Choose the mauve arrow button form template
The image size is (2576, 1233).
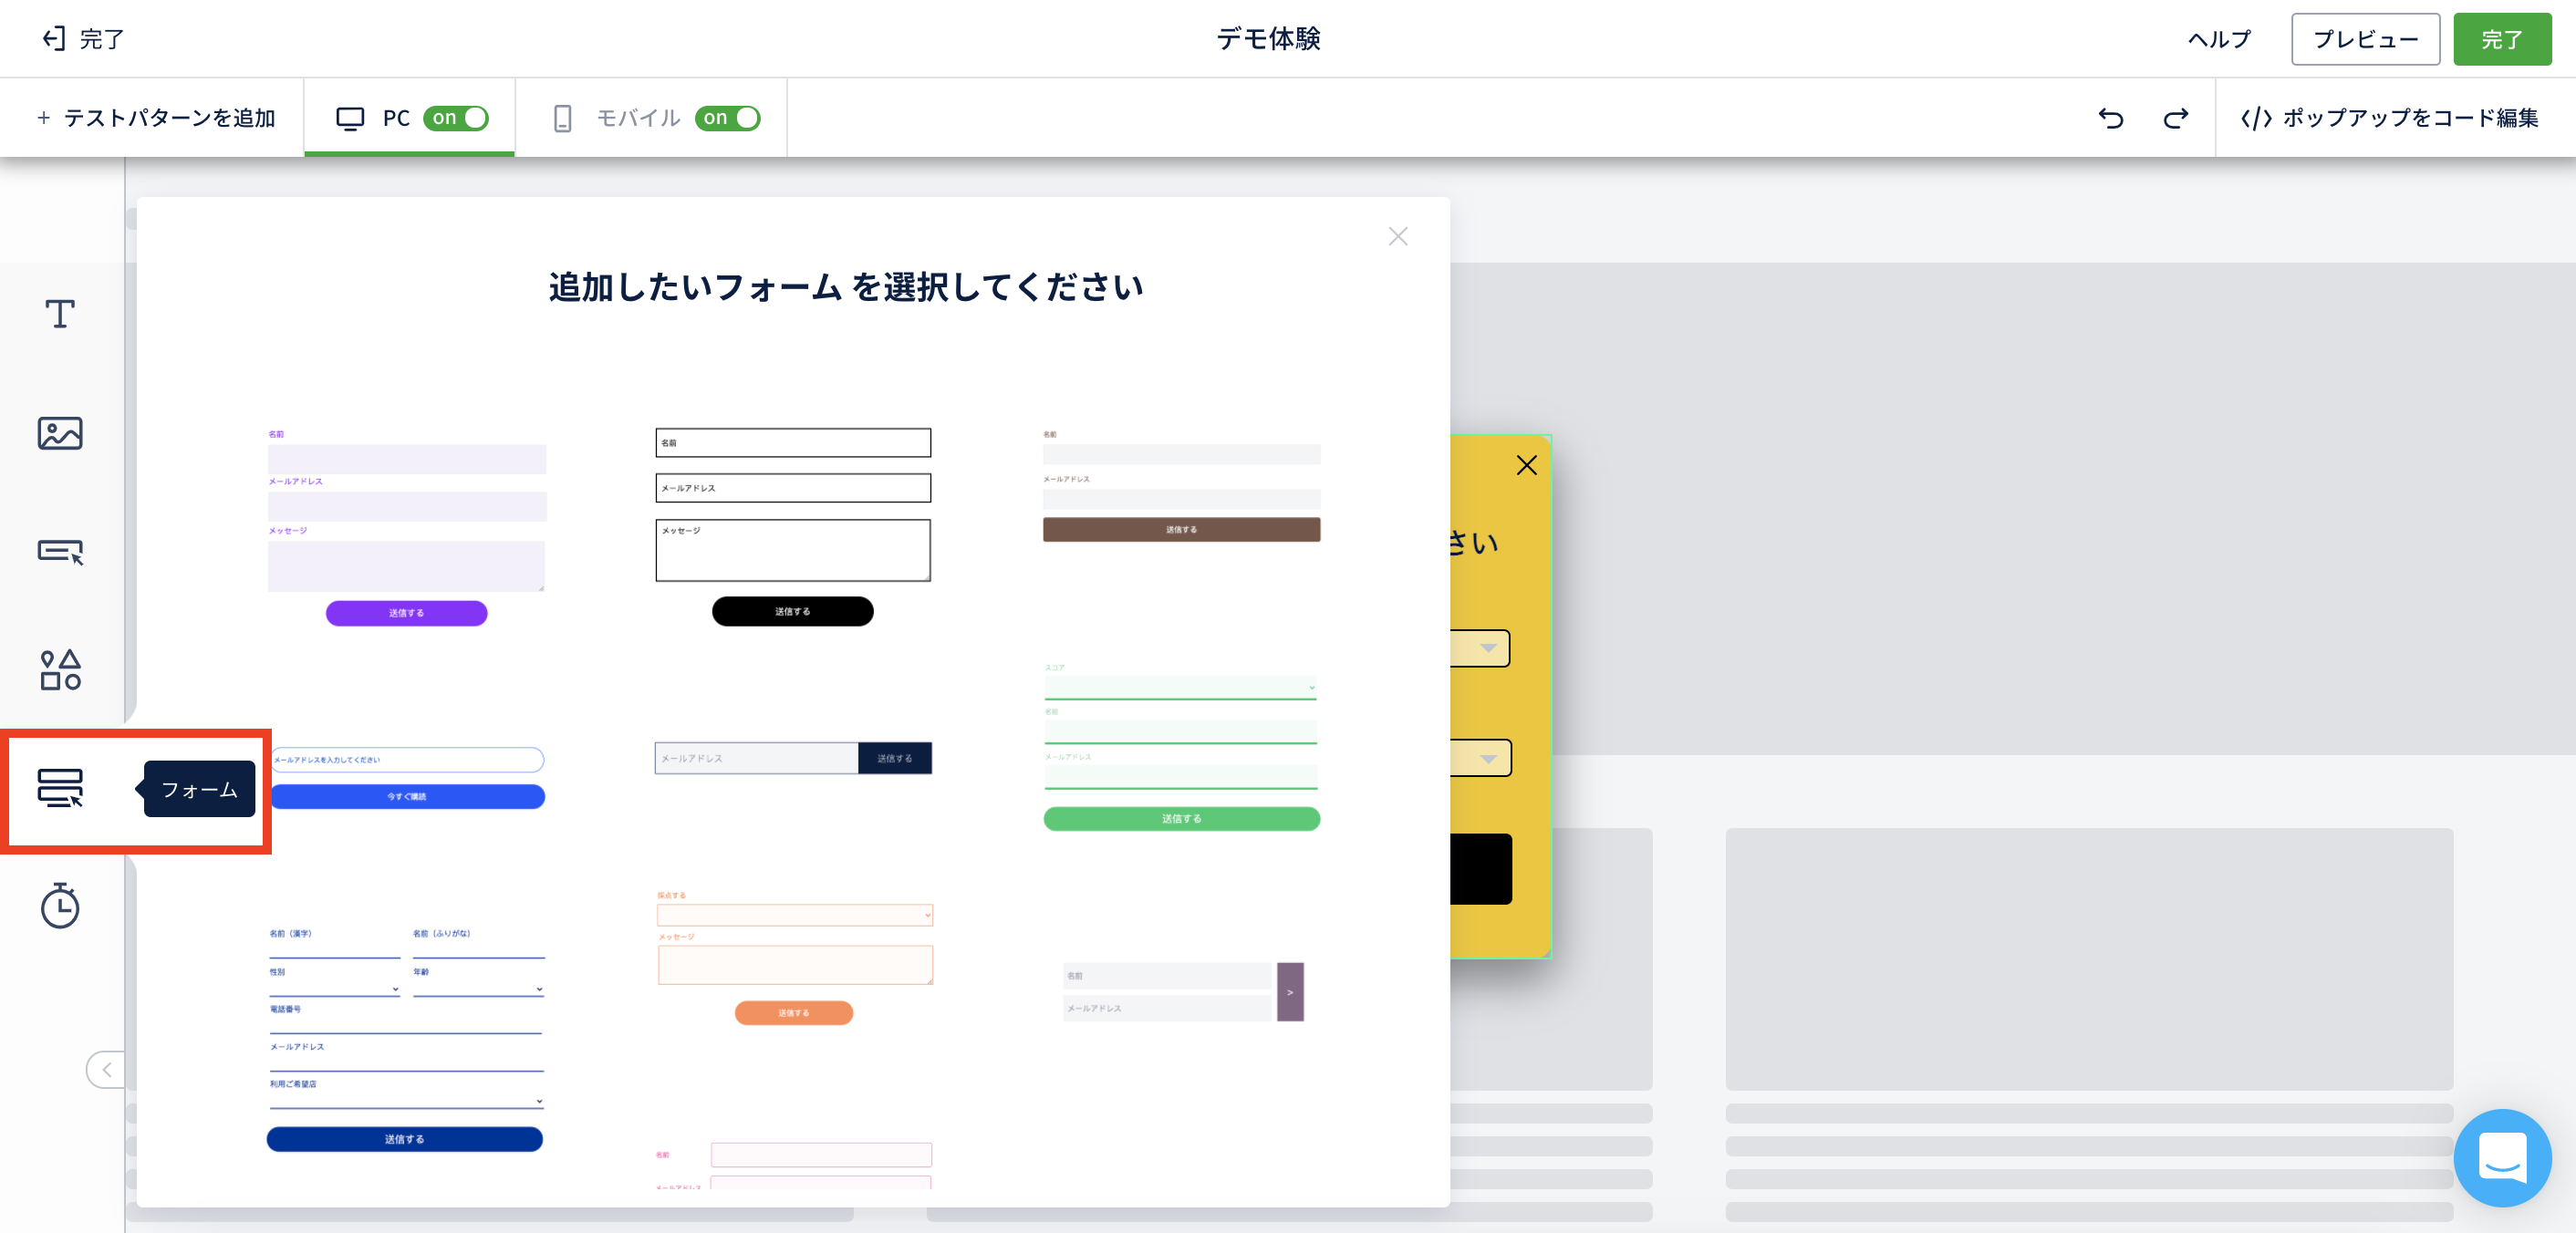tap(1183, 992)
